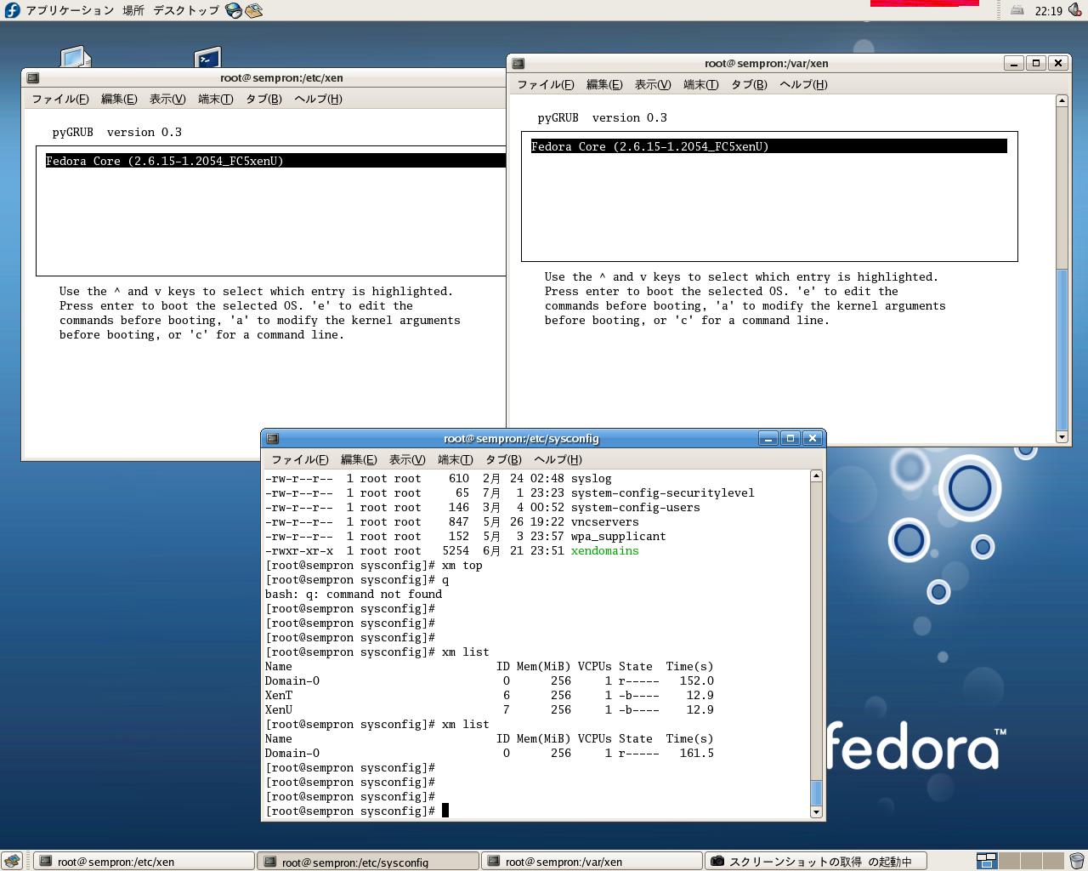Image resolution: width=1088 pixels, height=871 pixels.
Task: Open 編集 menu in /etc/sysconfig terminal
Action: pyautogui.click(x=359, y=459)
